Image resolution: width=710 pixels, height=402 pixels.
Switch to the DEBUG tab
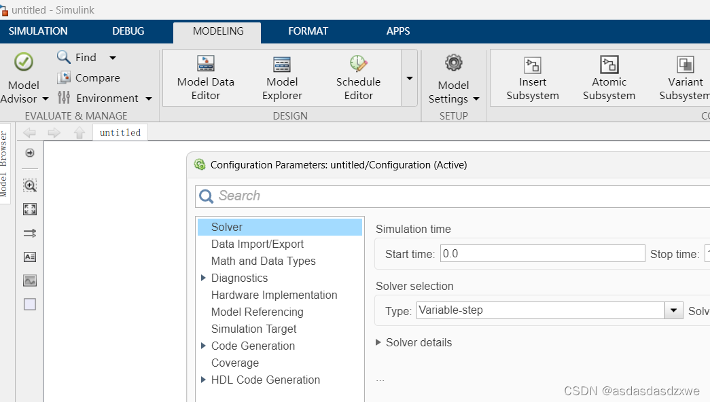pyautogui.click(x=128, y=31)
